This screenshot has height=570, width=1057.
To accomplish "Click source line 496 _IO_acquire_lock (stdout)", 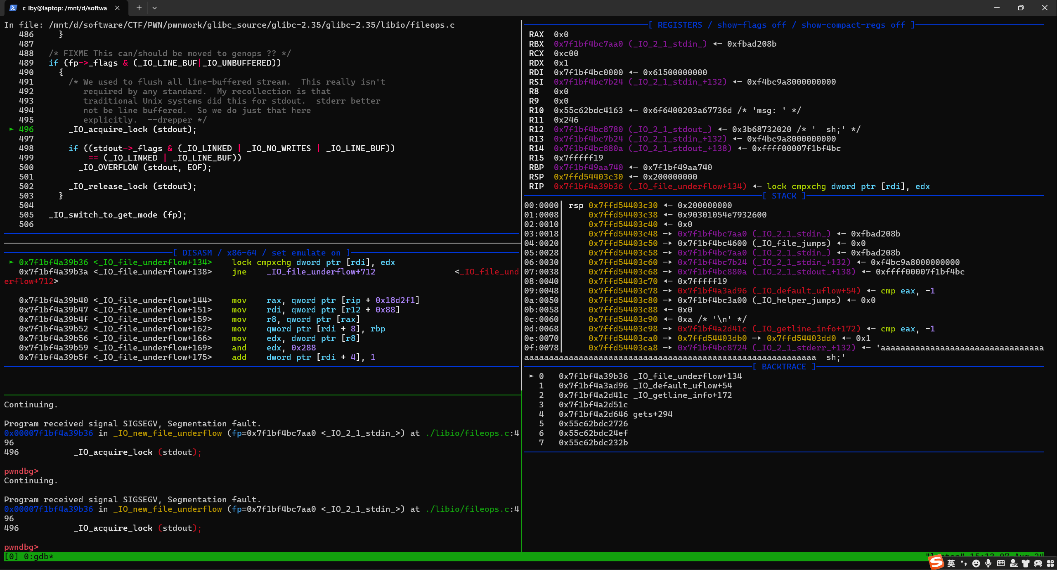I will [132, 129].
